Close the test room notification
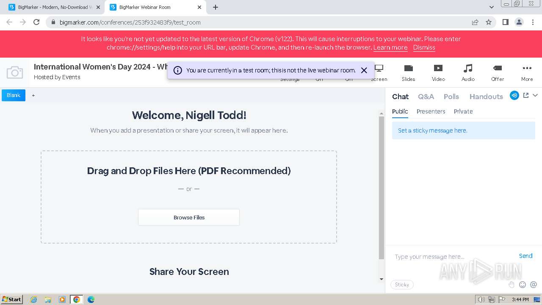Screen dimensions: 542x305 click(x=364, y=70)
